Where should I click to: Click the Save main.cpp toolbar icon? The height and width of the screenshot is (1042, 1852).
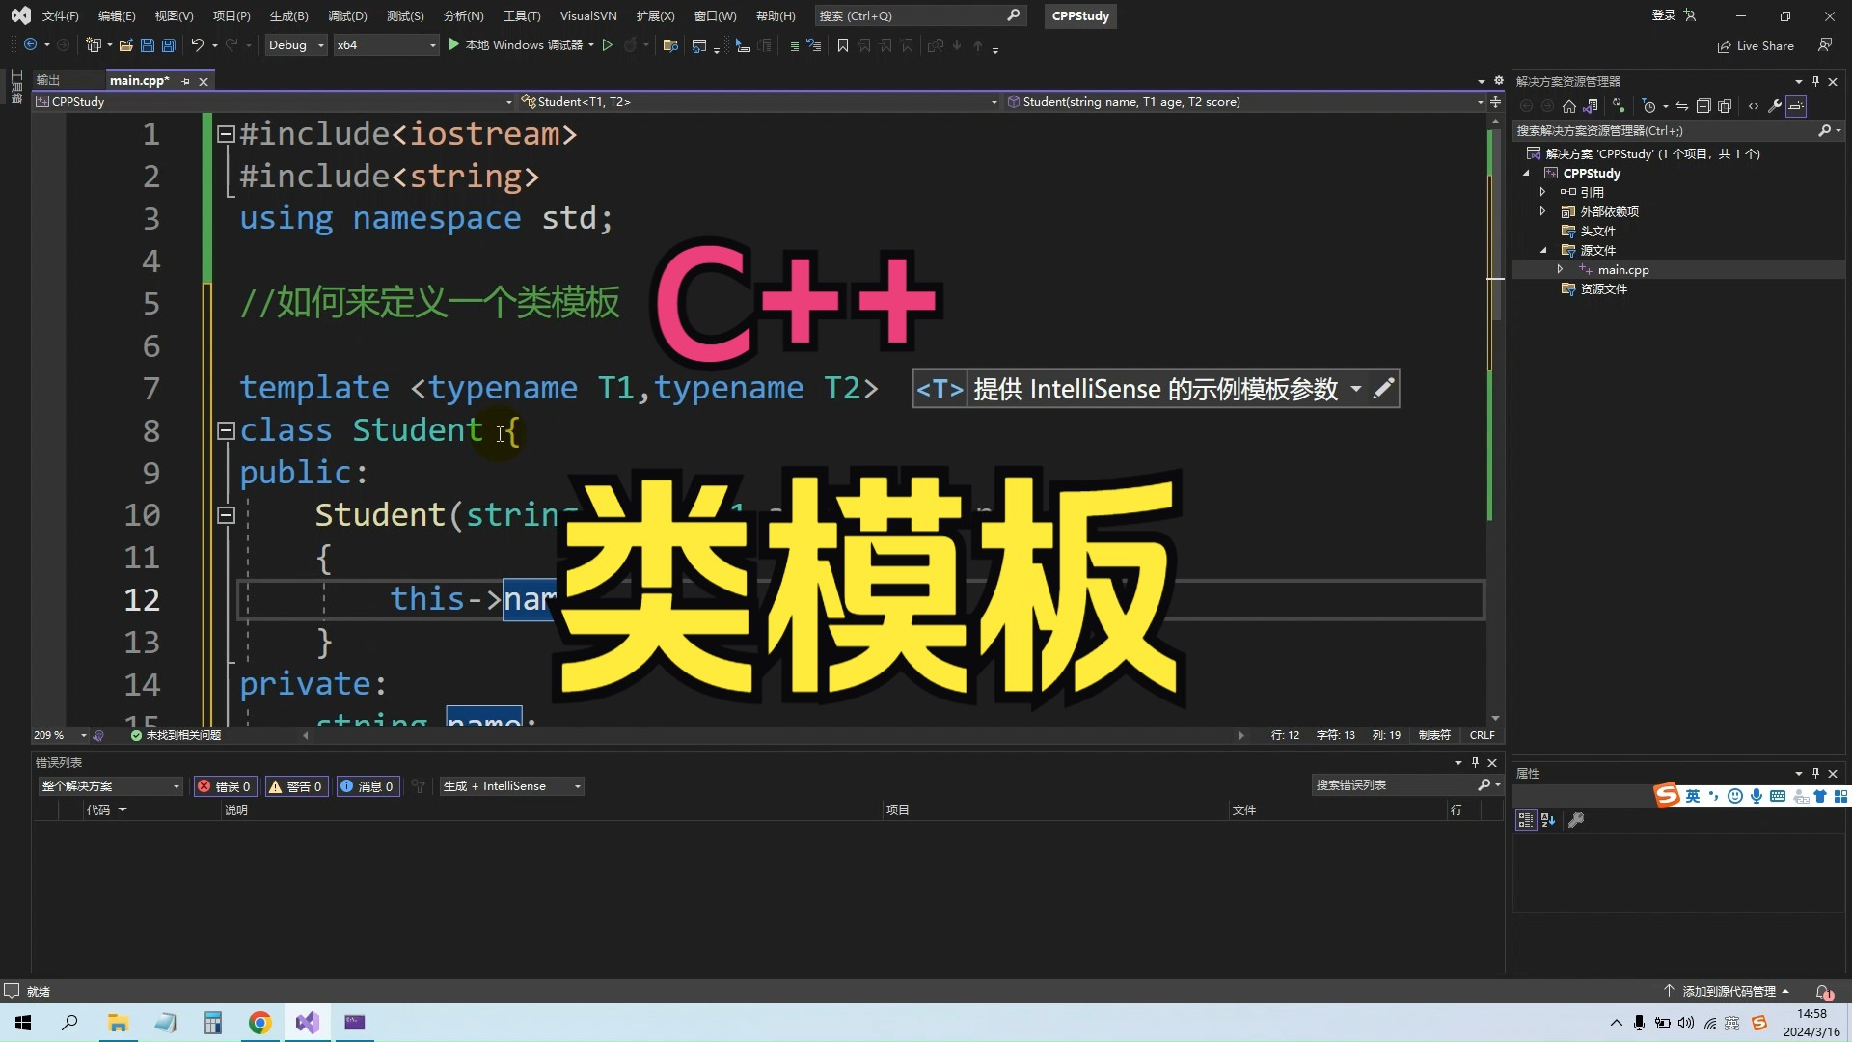[148, 45]
